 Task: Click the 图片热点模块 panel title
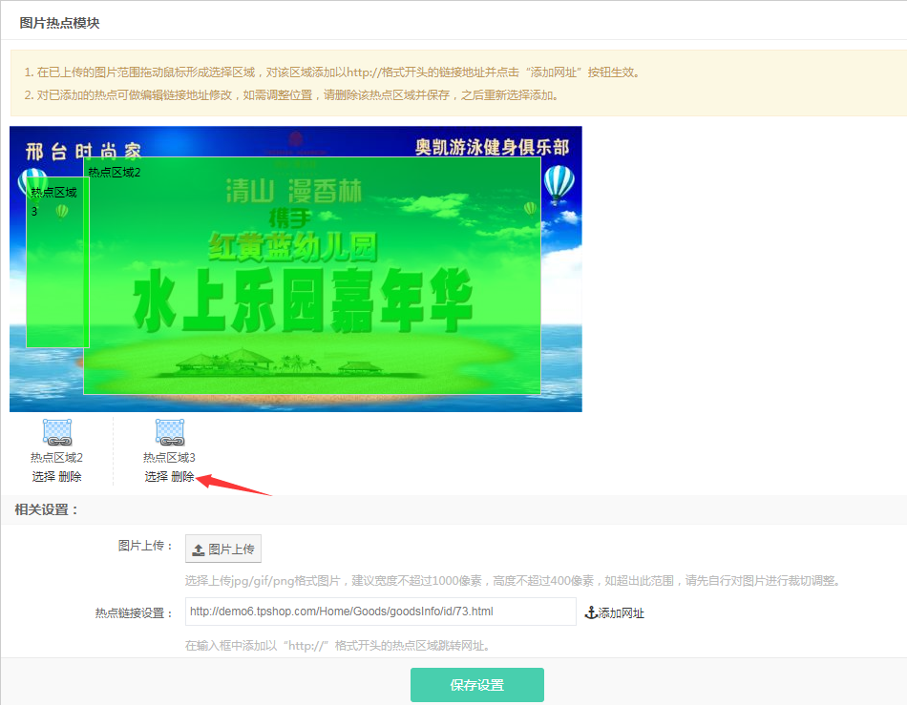coord(59,22)
